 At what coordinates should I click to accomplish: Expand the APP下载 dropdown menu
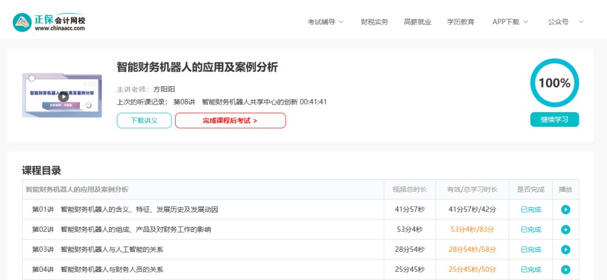(510, 22)
